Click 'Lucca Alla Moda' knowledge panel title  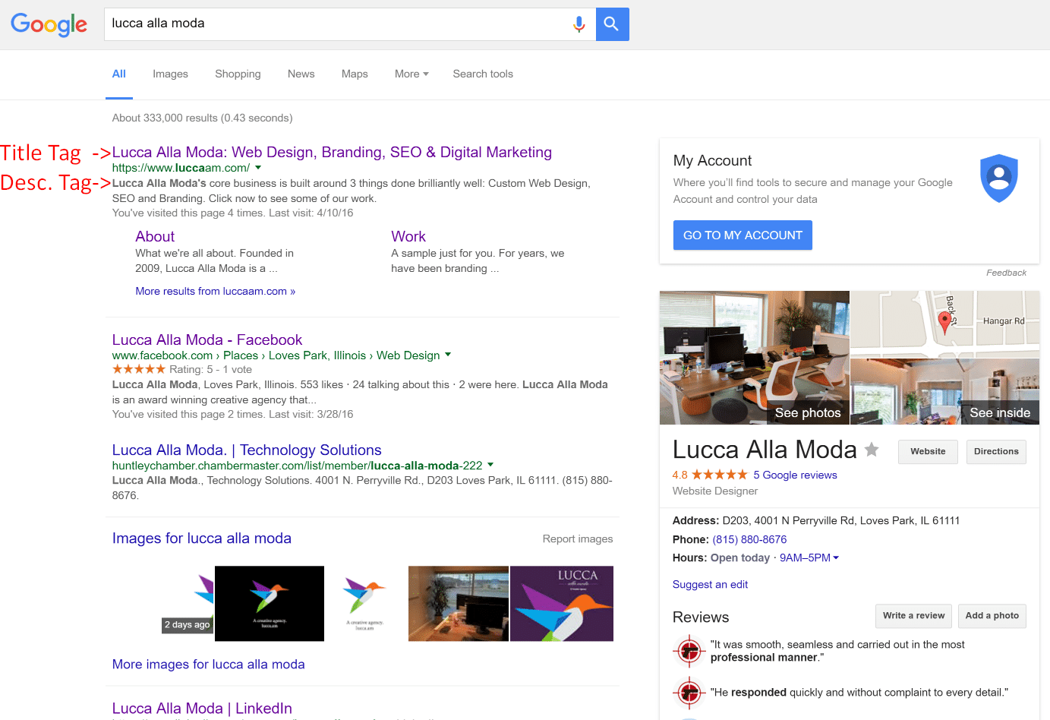(765, 450)
